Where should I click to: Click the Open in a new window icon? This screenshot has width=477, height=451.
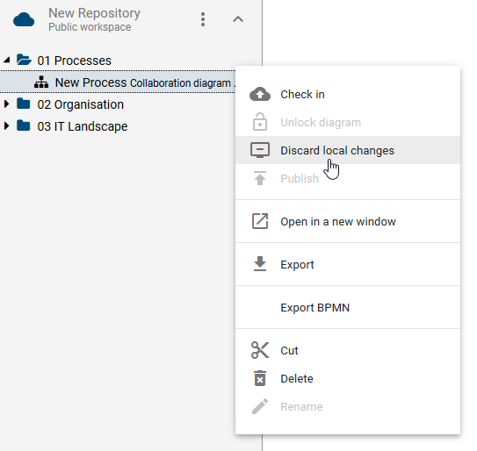(x=260, y=221)
